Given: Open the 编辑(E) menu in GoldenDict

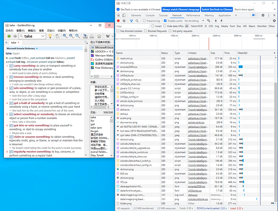Looking at the screenshot, I should click(x=32, y=31).
